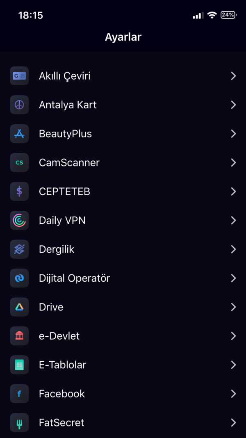The image size is (246, 438).
Task: Tap the Dergilik app icon
Action: 19,249
